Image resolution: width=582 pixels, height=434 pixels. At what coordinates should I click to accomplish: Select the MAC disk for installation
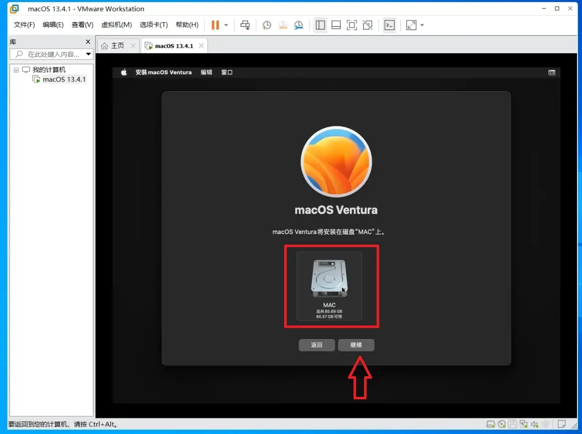(329, 286)
